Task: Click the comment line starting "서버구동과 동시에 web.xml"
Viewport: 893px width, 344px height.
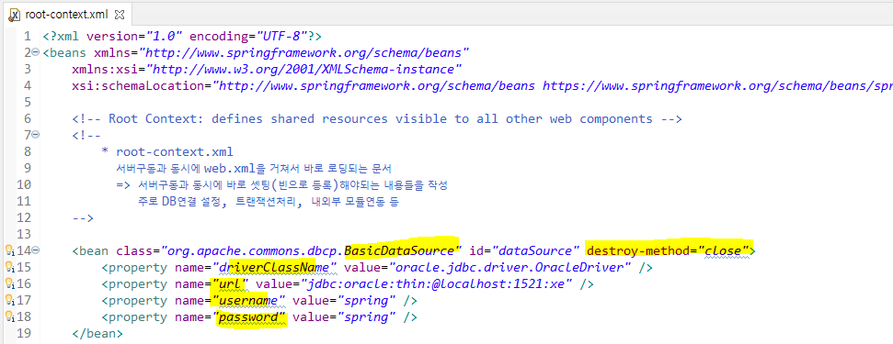Action: tap(253, 168)
